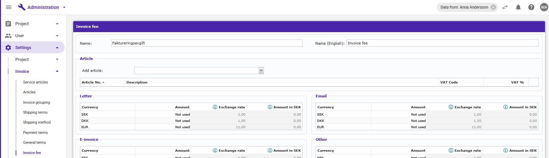Select the EUR currency row in Email table
Screen dimensions: 549x158
[427, 127]
